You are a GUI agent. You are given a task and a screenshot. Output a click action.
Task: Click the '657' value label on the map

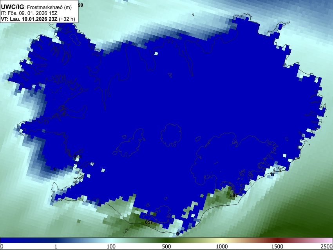(x=148, y=222)
